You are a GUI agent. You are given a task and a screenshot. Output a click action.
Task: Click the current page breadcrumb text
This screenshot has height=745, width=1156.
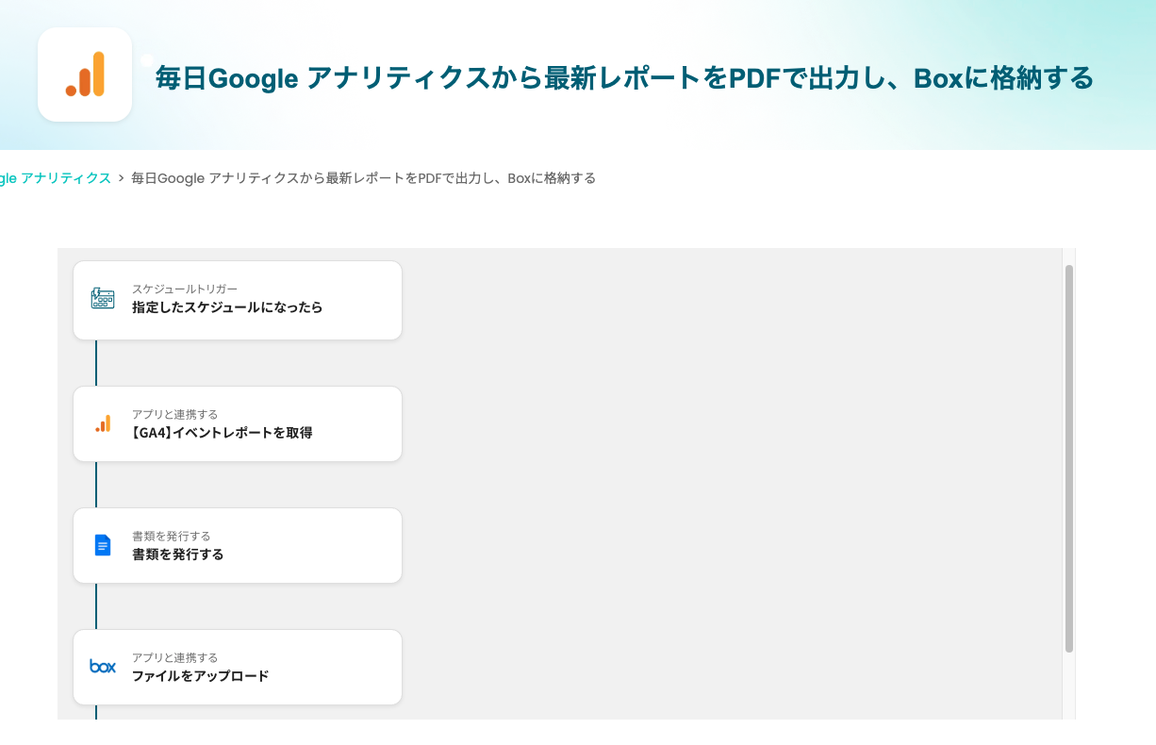tap(363, 178)
